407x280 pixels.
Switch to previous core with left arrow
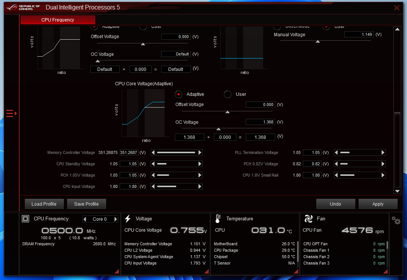pos(85,219)
